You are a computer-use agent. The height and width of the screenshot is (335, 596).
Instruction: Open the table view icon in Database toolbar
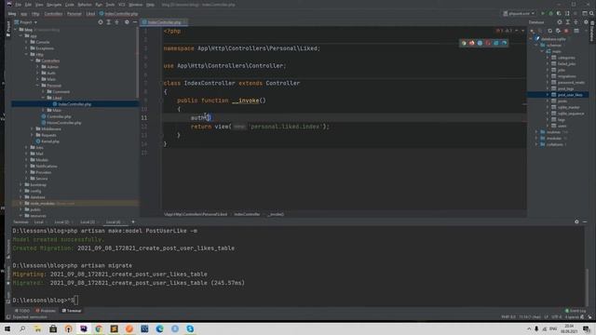pyautogui.click(x=576, y=31)
